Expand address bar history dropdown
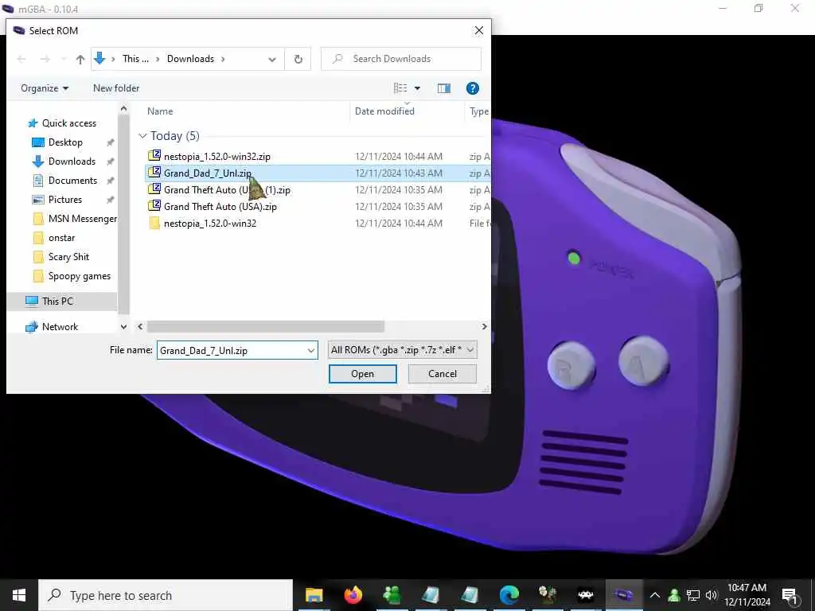815x611 pixels. pos(272,59)
